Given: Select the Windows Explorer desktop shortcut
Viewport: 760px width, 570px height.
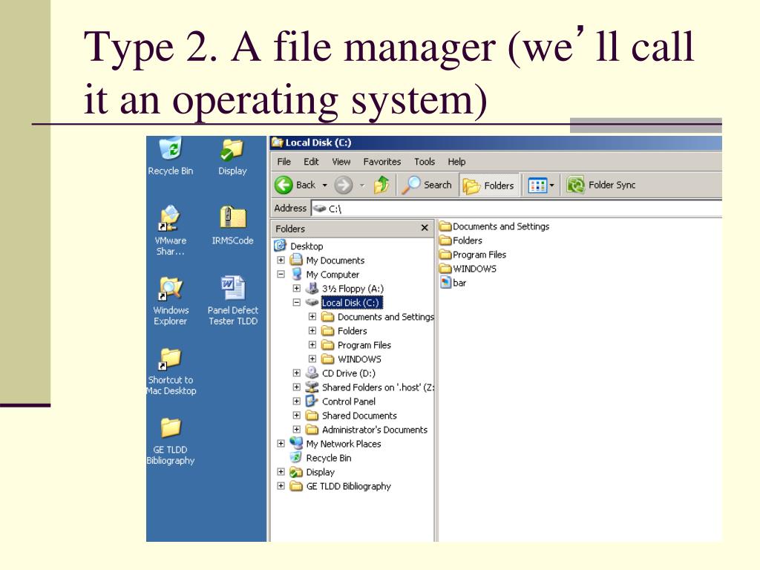Looking at the screenshot, I should click(171, 289).
